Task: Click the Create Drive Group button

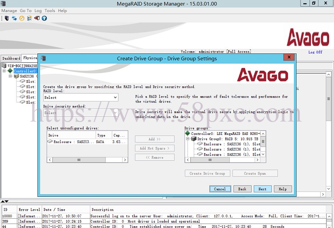Action: pyautogui.click(x=208, y=173)
